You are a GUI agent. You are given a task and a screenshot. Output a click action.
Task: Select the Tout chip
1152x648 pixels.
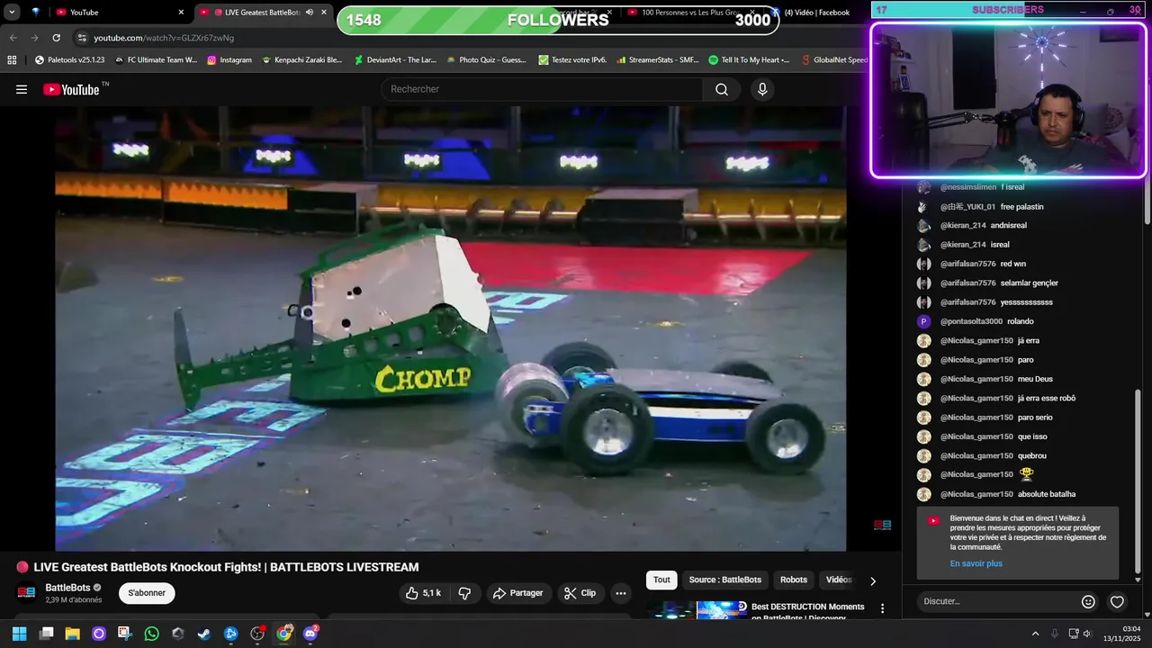[661, 580]
